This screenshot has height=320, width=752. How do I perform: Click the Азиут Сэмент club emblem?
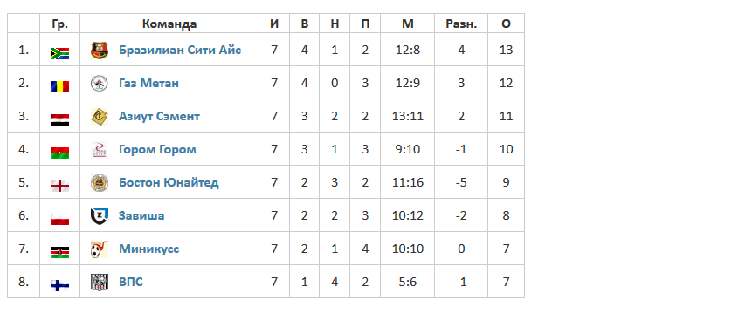click(x=100, y=117)
